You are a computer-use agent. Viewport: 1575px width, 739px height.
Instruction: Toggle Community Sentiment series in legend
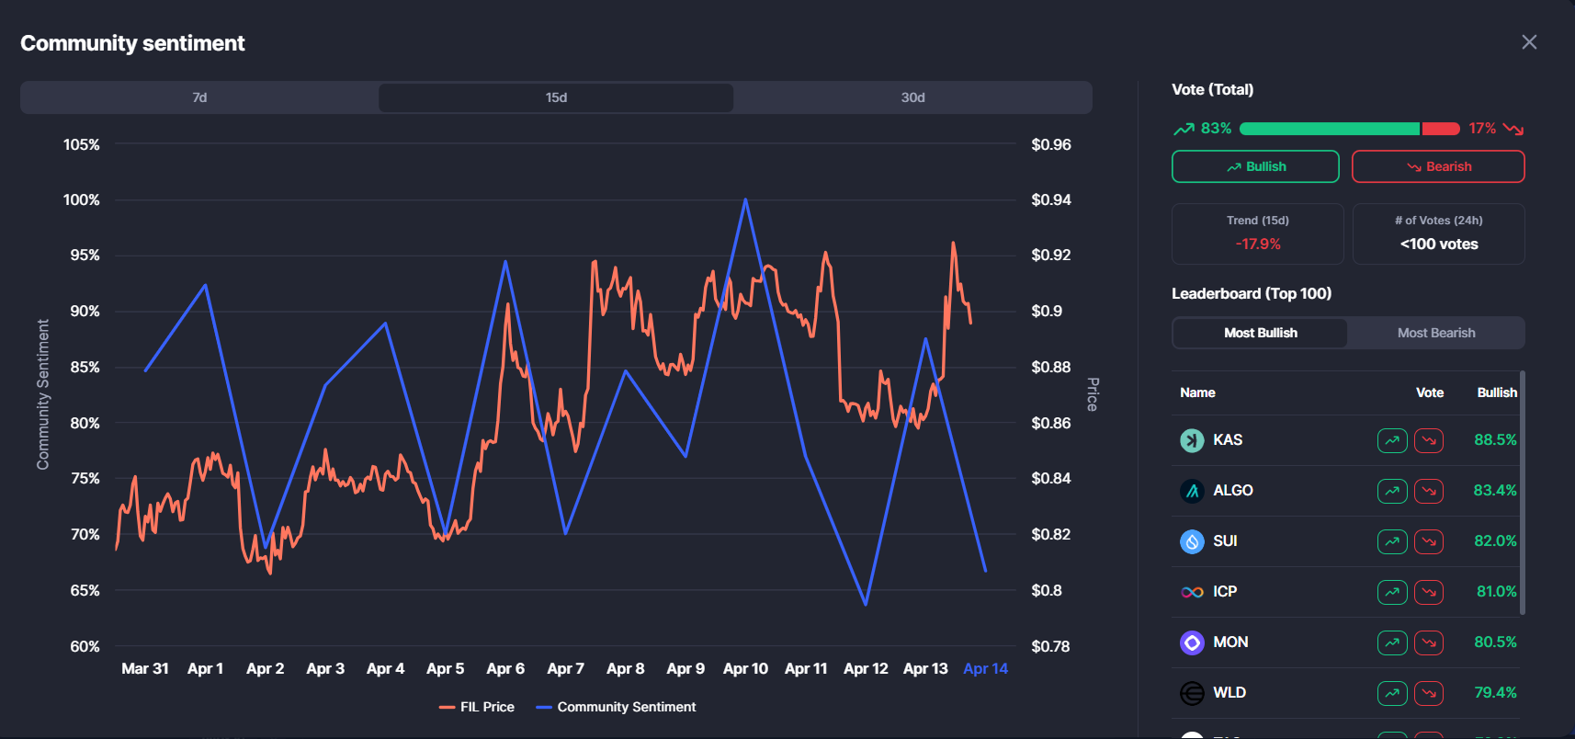pos(617,707)
